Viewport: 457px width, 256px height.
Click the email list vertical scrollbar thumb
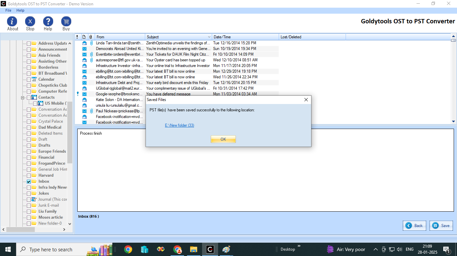point(454,40)
